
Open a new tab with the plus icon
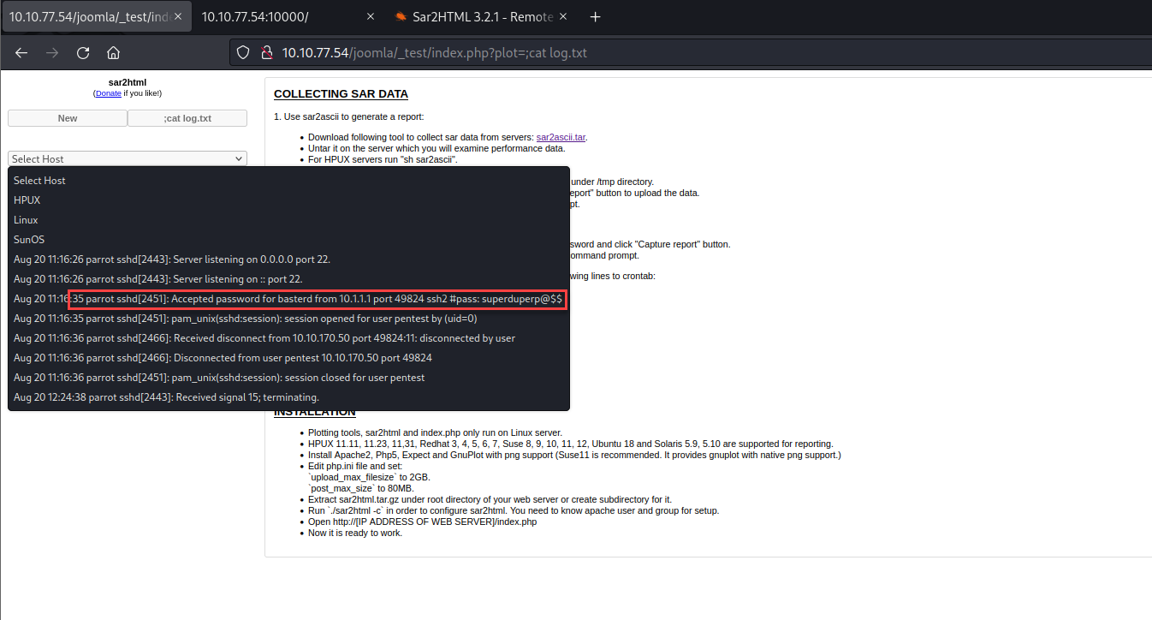(x=595, y=15)
